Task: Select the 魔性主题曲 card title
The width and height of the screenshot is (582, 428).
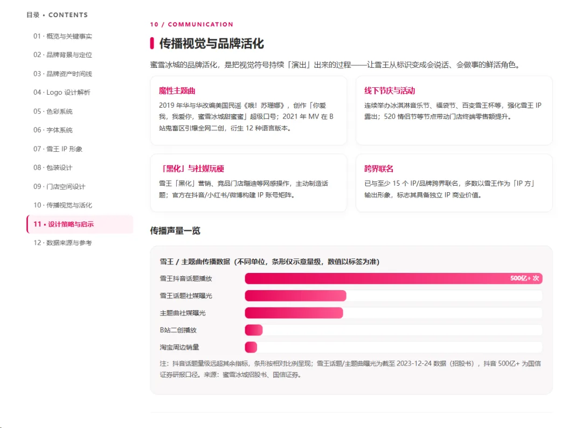Action: pyautogui.click(x=177, y=90)
